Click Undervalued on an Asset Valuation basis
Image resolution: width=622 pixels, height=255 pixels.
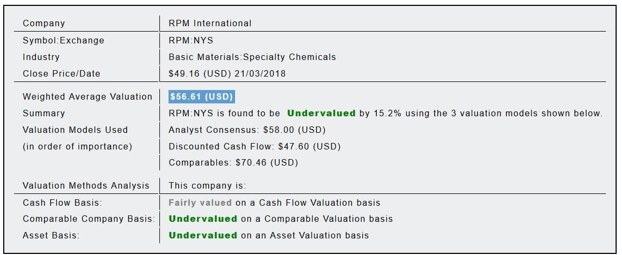(203, 235)
